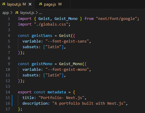Viewport: 145px width, 113px height.
Task: Open the app breadcrumb folder
Action: point(6,13)
